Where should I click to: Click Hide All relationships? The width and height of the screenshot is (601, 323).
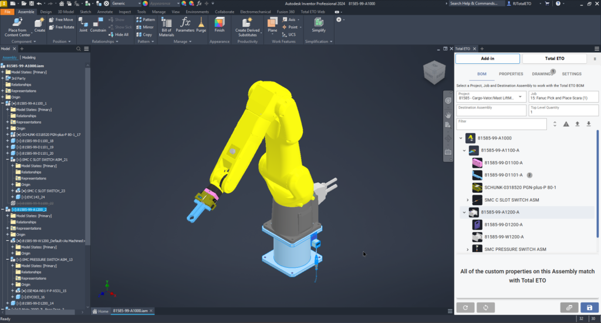pos(119,35)
